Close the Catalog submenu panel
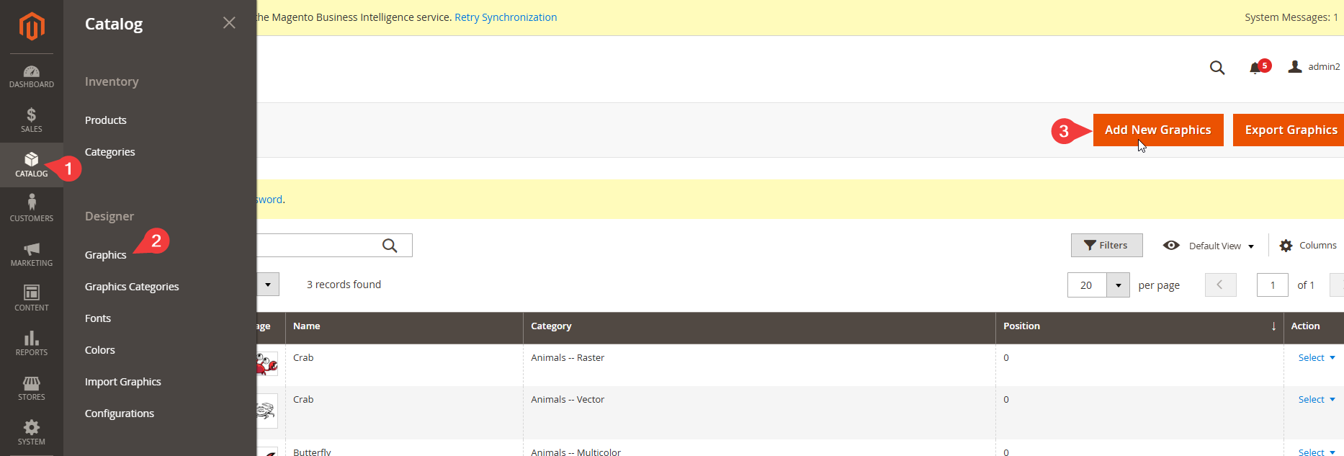Image resolution: width=1344 pixels, height=456 pixels. [229, 23]
